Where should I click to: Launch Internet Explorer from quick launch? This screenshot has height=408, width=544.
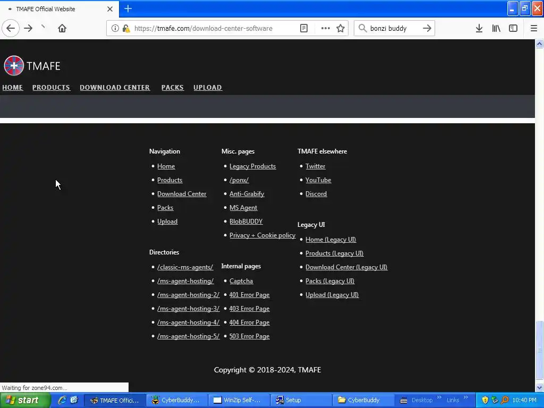62,400
